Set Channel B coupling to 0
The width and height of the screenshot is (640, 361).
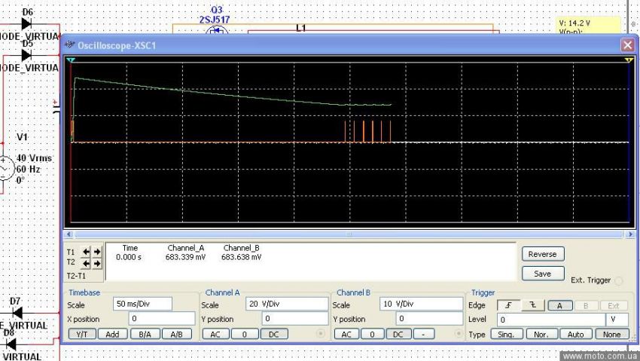pos(372,334)
